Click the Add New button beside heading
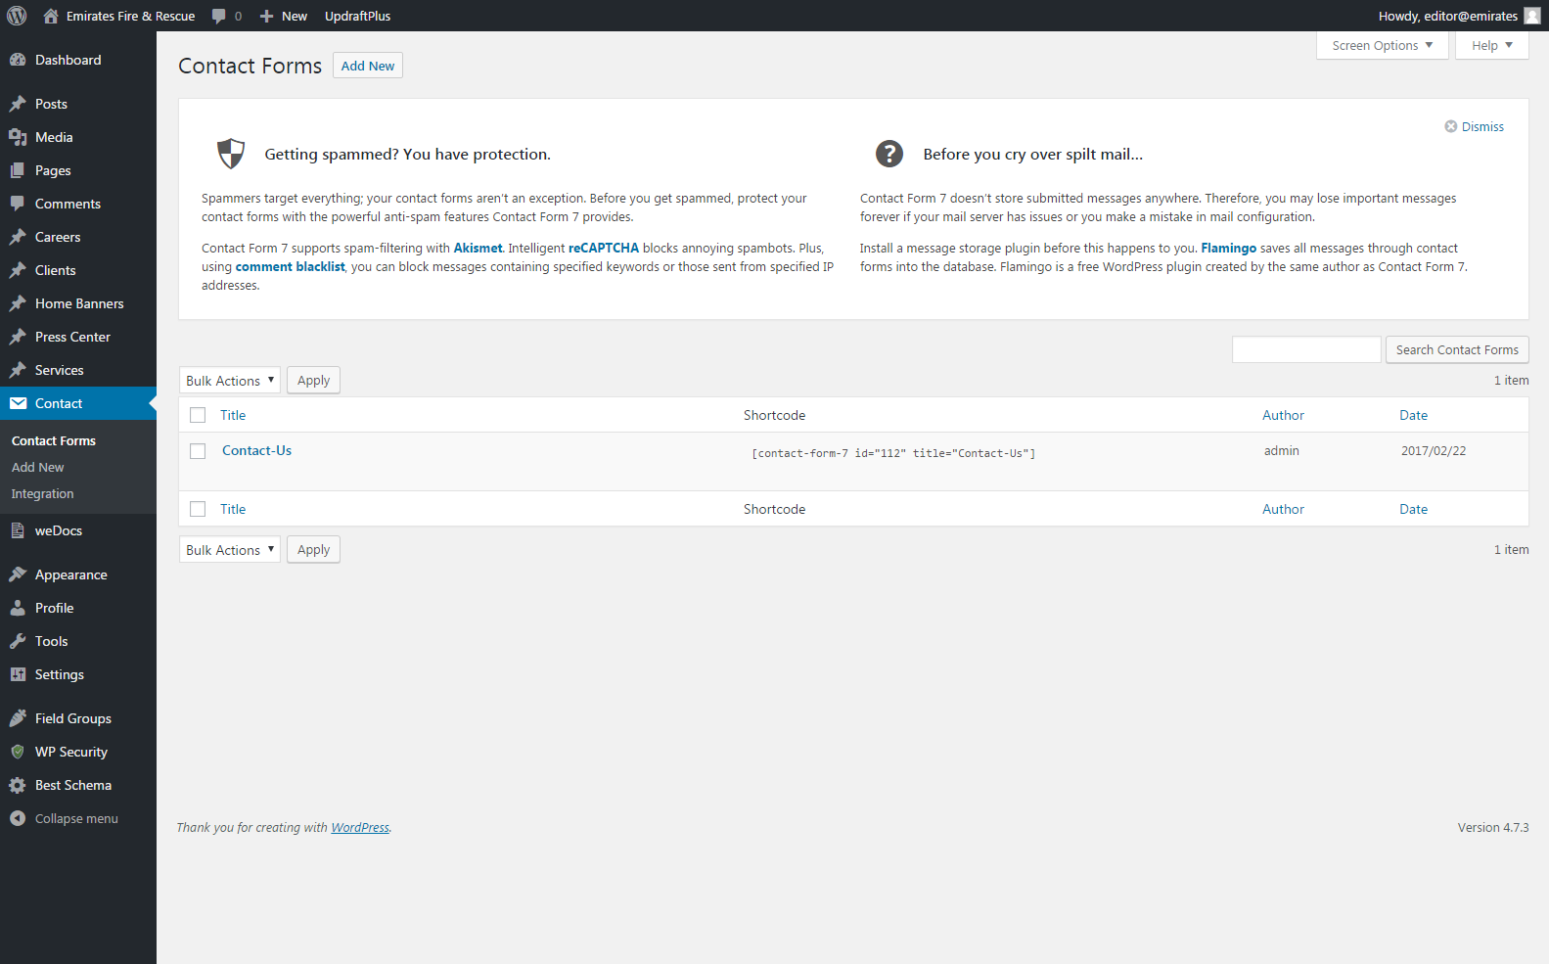The width and height of the screenshot is (1549, 964). (367, 66)
